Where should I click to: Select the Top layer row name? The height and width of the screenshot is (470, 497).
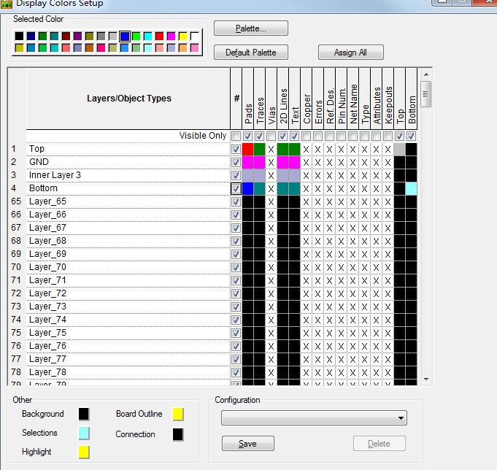(x=36, y=149)
